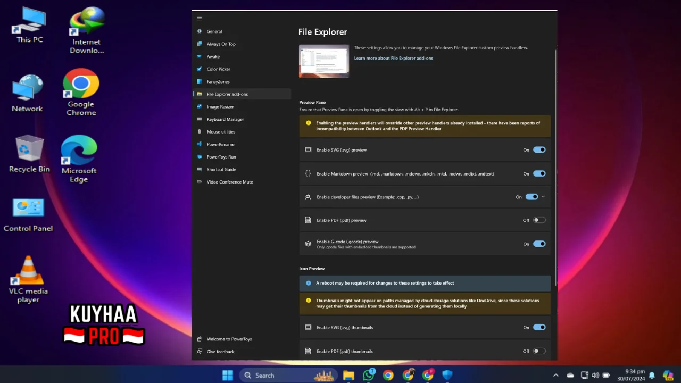Image resolution: width=681 pixels, height=383 pixels.
Task: Turn on Enable PDF (.pdf) thumbnails
Action: pos(539,351)
